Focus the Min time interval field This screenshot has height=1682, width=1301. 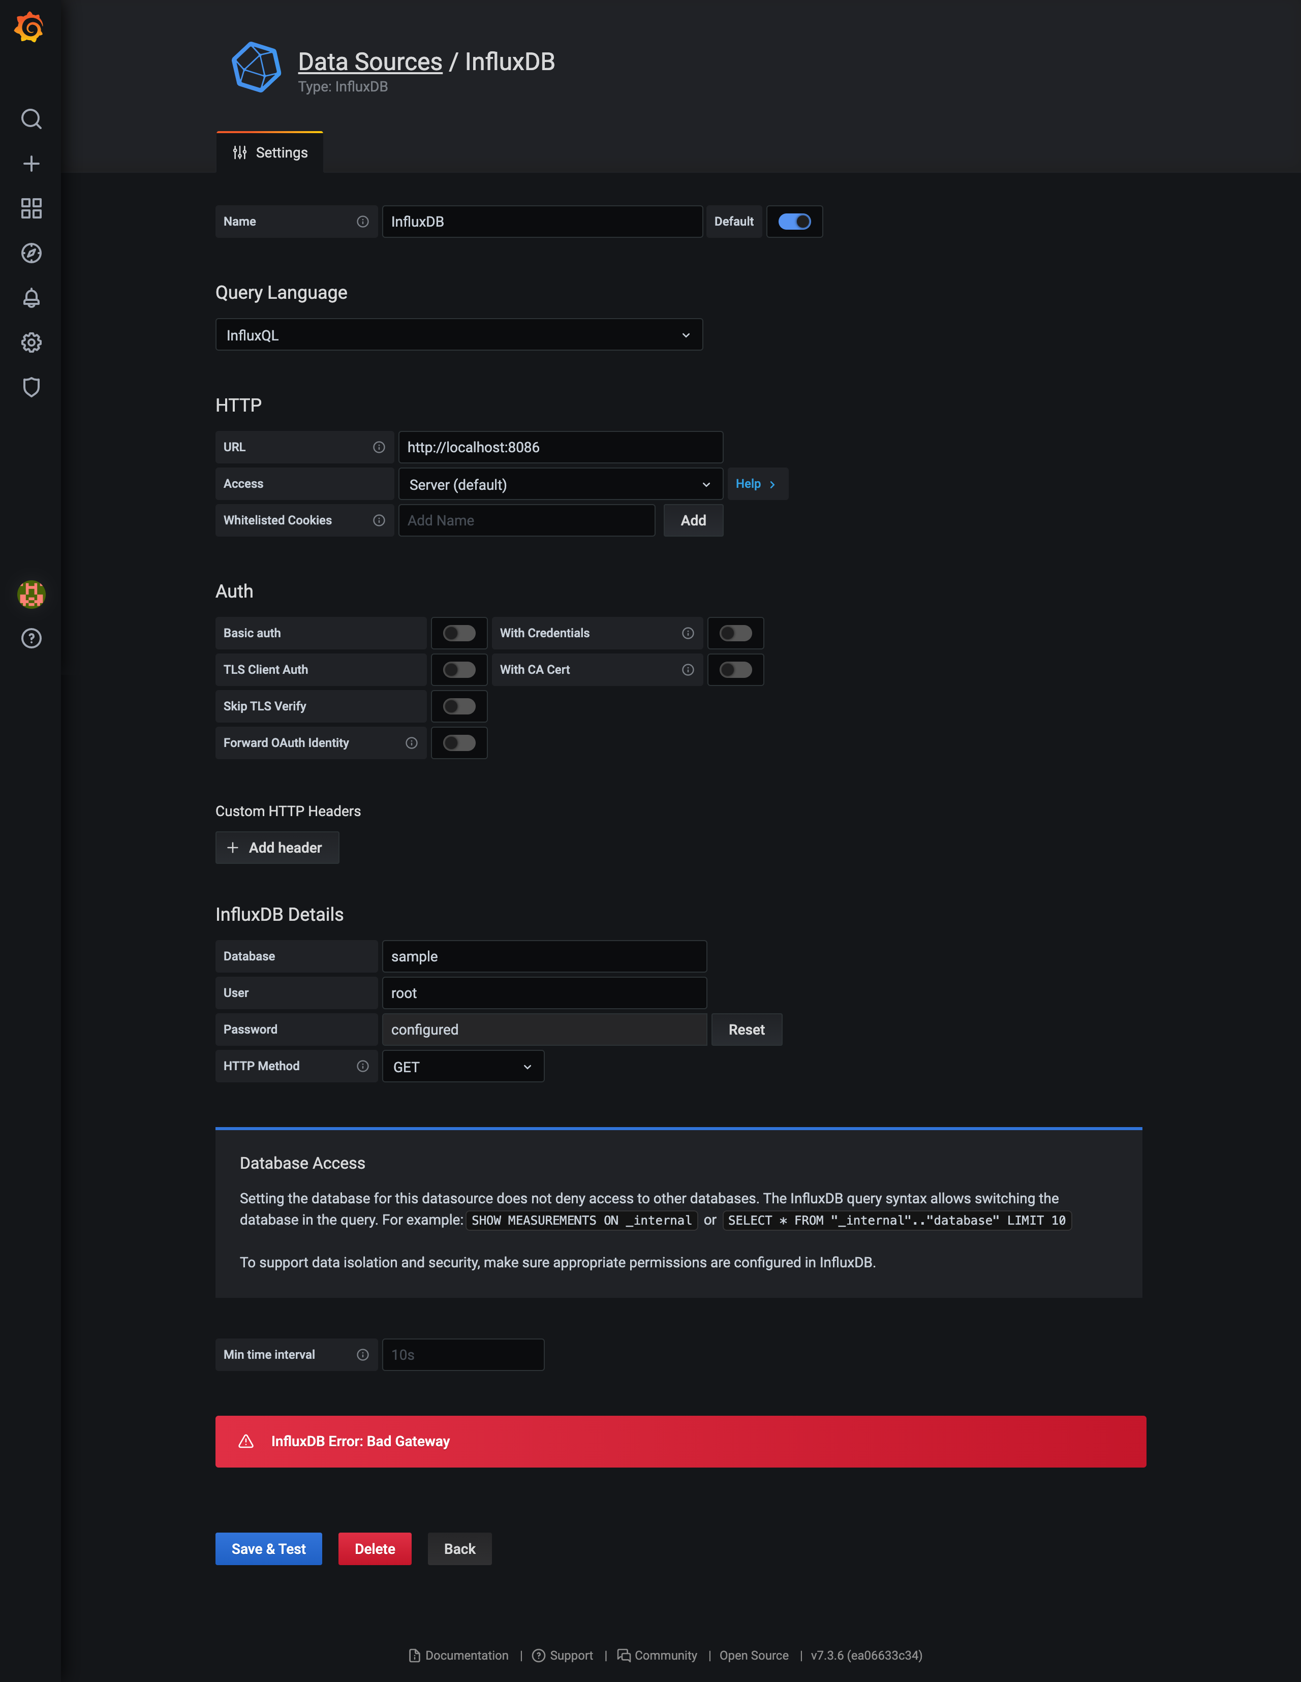click(463, 1355)
